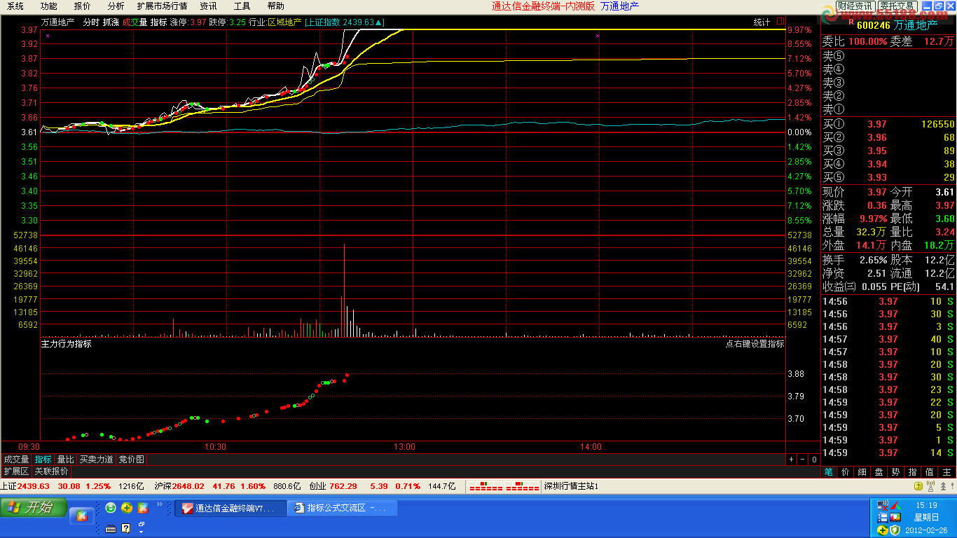The width and height of the screenshot is (957, 538).
Task: Click the minus zoom button below chart
Action: click(803, 460)
